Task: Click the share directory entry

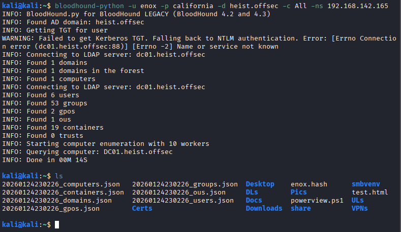Action: tap(300, 208)
